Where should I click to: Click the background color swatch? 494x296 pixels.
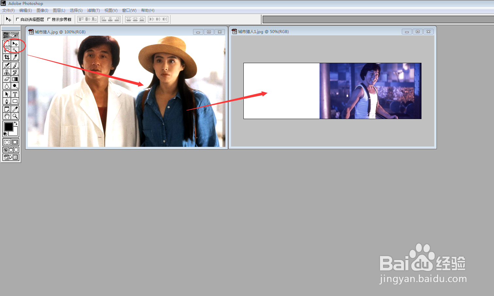coord(15,133)
